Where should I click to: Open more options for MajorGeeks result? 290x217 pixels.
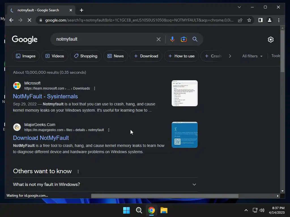[109, 130]
